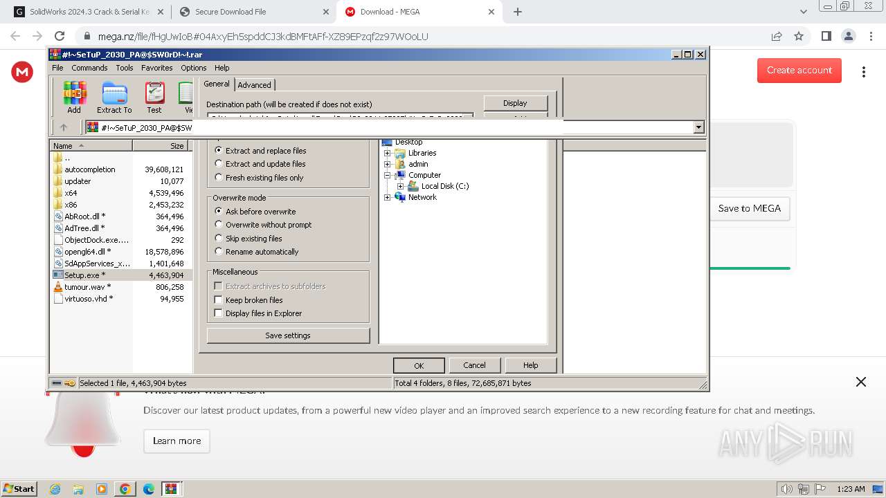
Task: Open Chrome from the taskbar
Action: pyautogui.click(x=125, y=489)
